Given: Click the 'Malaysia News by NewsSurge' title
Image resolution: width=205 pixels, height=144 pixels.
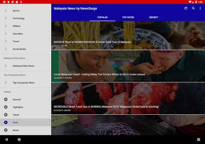Looking at the screenshot, I should pos(75,8).
